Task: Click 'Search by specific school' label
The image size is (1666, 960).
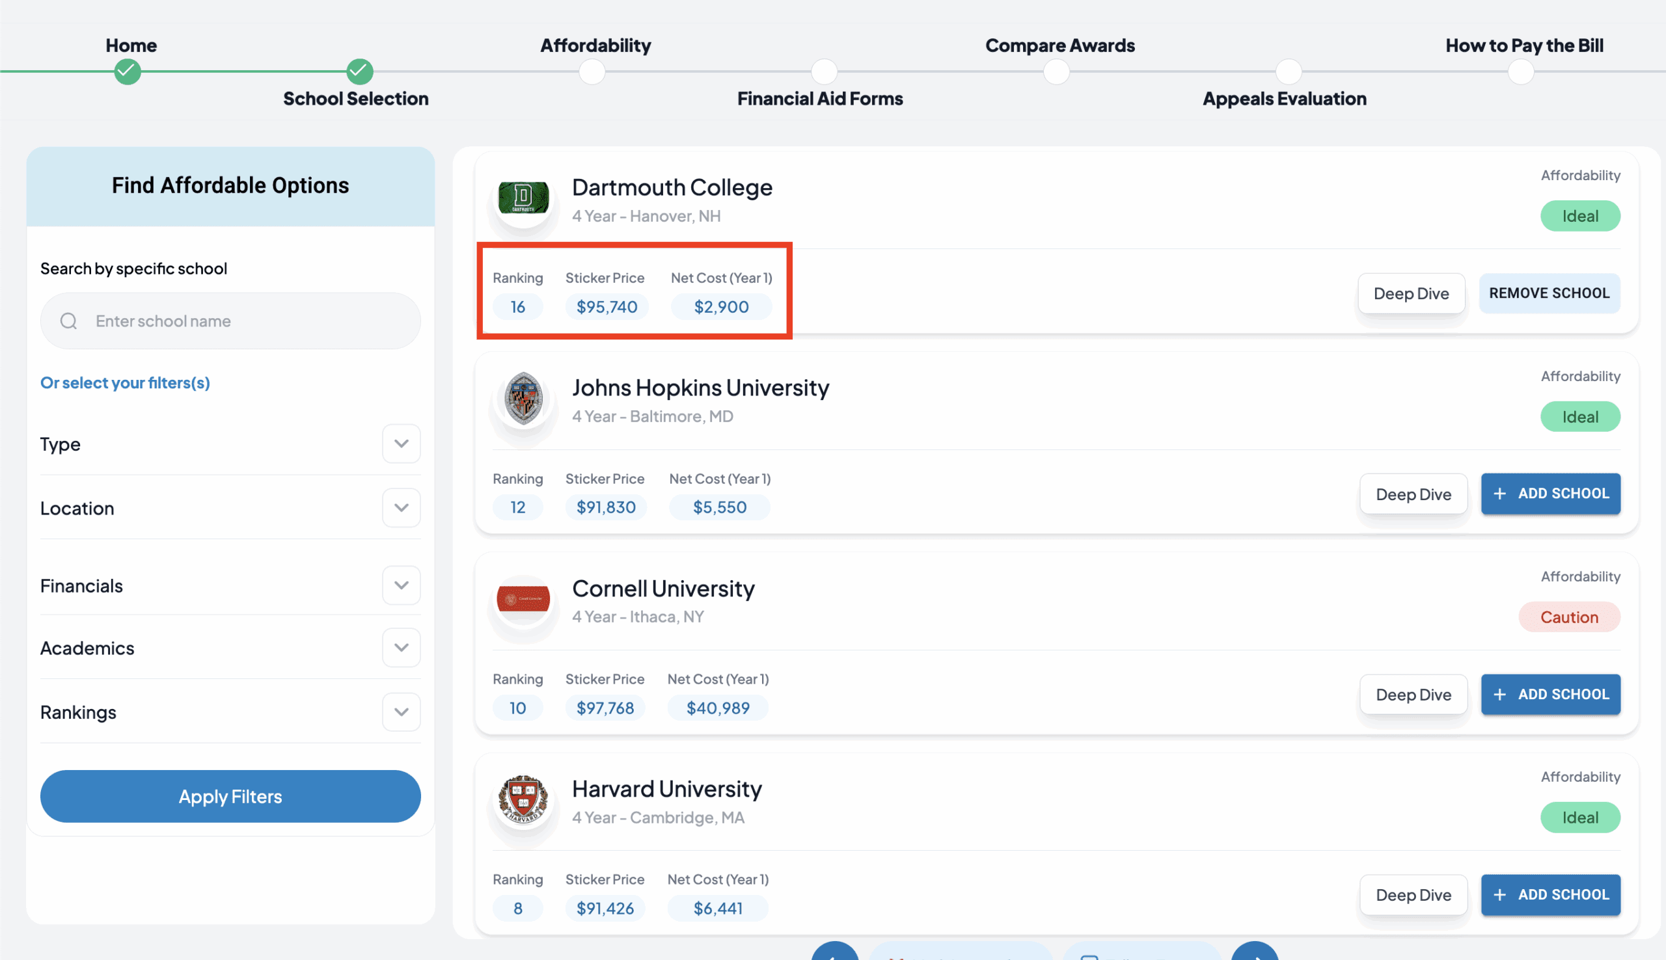Action: [133, 269]
